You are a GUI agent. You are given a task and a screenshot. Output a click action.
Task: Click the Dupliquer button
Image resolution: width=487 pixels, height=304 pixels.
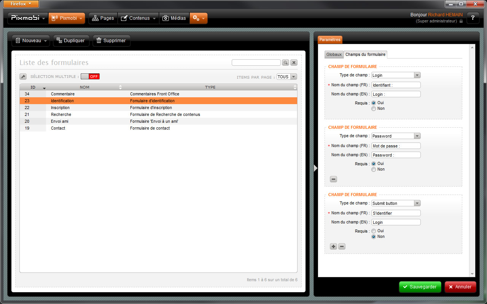71,41
